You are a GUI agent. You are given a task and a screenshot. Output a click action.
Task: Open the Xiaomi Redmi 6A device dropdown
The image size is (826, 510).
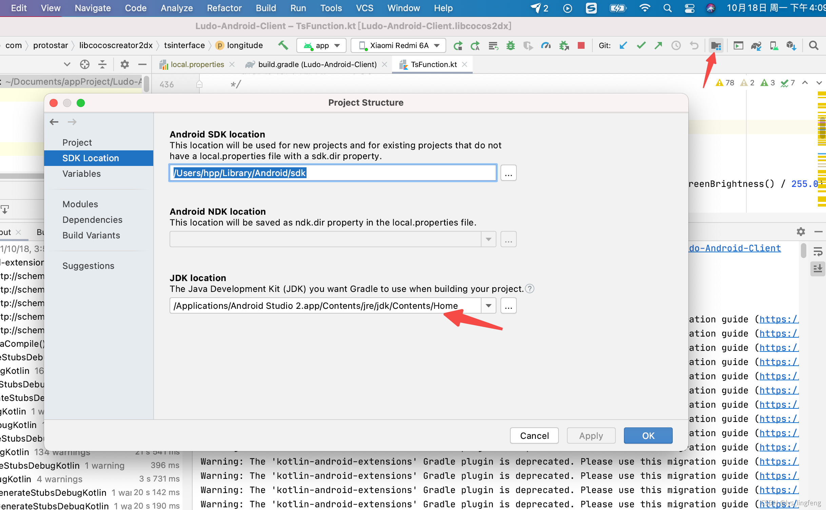click(x=398, y=45)
